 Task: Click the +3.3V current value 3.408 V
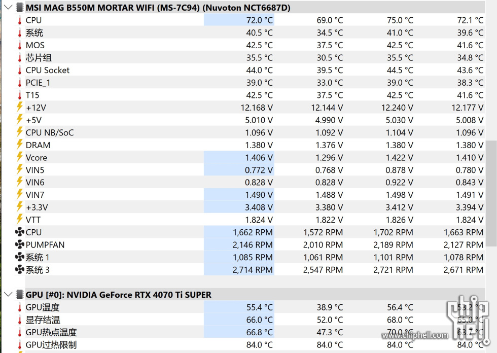[x=259, y=207]
